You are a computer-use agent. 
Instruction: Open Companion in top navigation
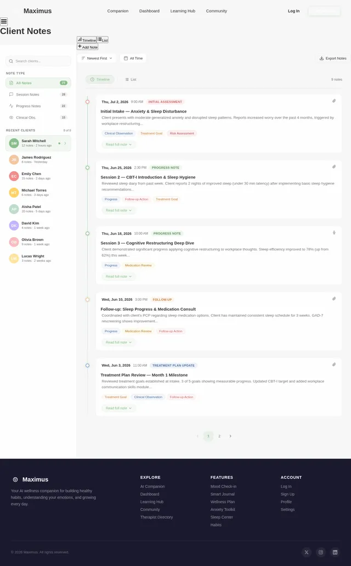point(117,11)
